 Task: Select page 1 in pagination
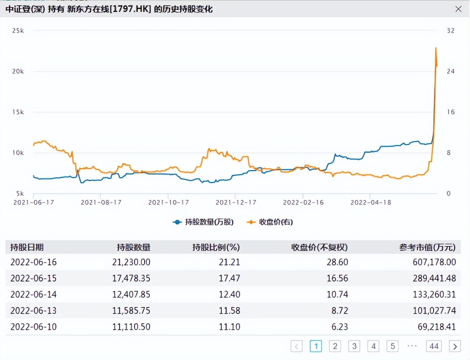point(316,346)
